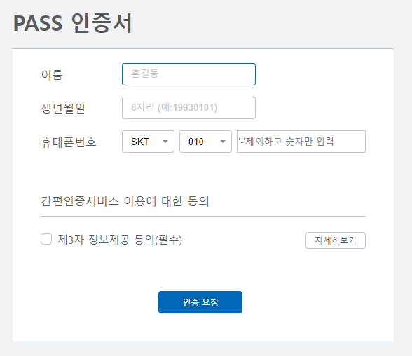Viewport: 412px width, 356px height.
Task: Open the 010 prefix dropdown
Action: (205, 142)
